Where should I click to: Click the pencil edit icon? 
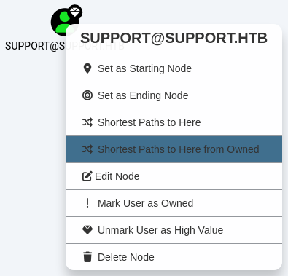[x=87, y=176]
